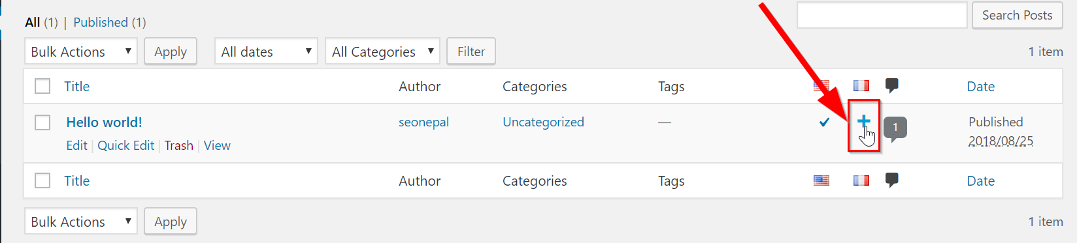Expand the All dates dropdown

tap(266, 51)
